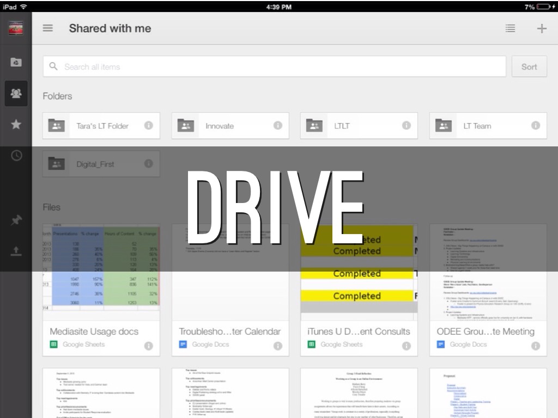
Task: Open iTunes U Consults spreadsheet
Action: (359, 331)
